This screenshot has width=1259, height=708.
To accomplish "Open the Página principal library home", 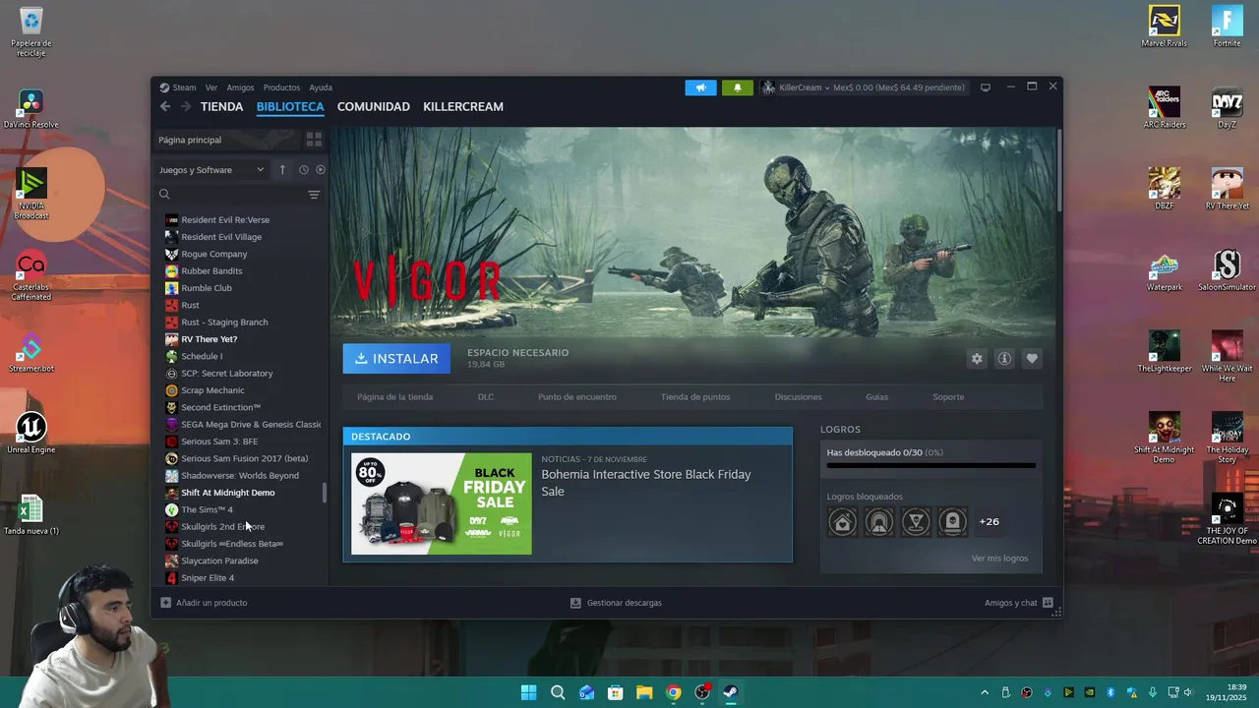I will pos(228,140).
